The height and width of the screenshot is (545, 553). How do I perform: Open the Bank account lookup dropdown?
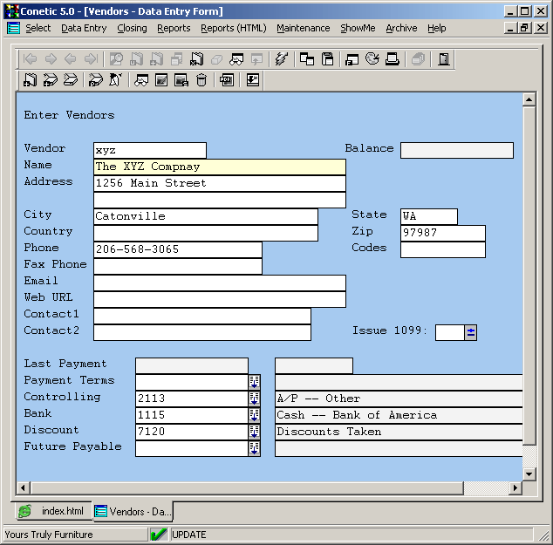click(255, 414)
